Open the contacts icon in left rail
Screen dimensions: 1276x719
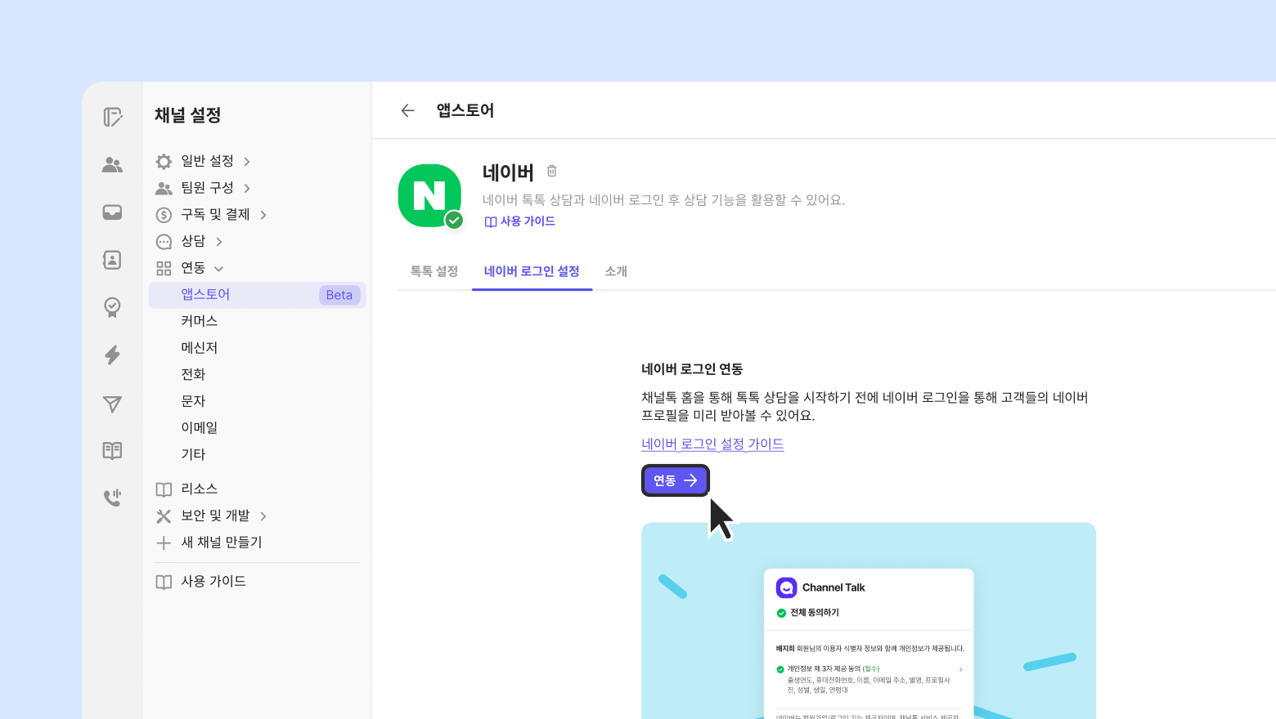[x=113, y=260]
